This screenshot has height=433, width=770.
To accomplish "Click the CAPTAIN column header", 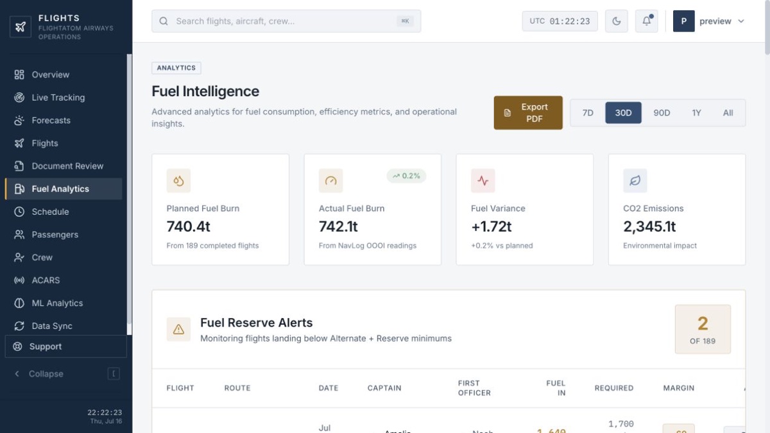I will 384,388.
